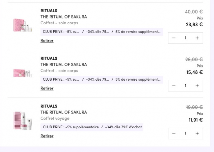
Task: Increase quantity of Sakura Coffret voyage
Action: pos(197,133)
